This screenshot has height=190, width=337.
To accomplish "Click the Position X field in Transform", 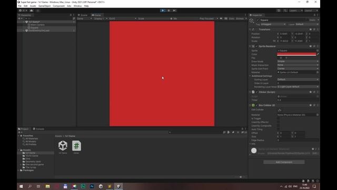I will [284, 34].
